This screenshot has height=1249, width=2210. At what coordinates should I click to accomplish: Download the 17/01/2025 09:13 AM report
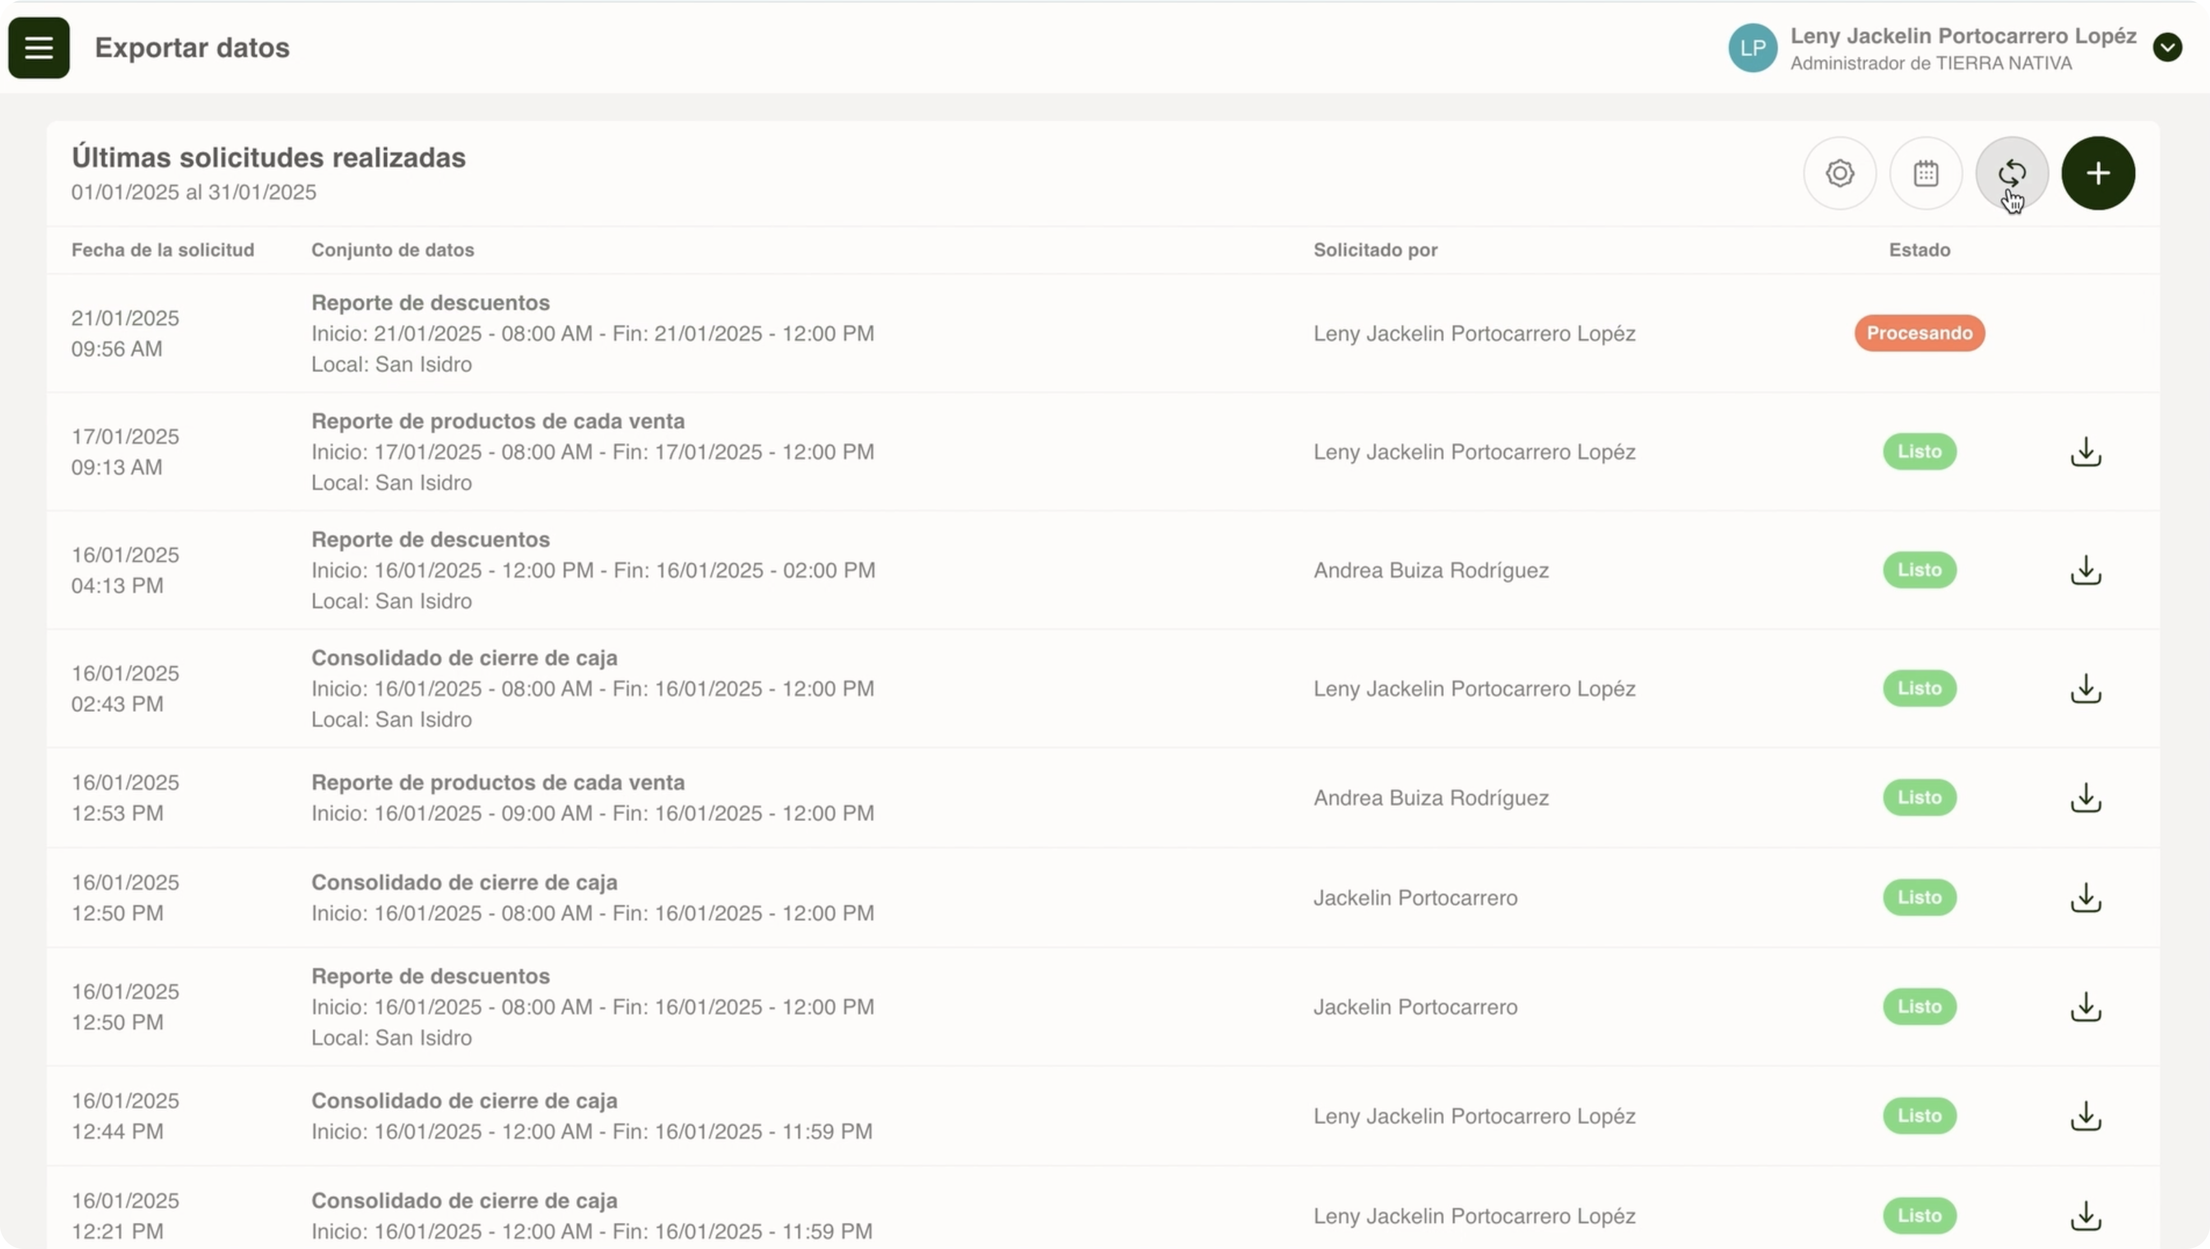point(2086,452)
